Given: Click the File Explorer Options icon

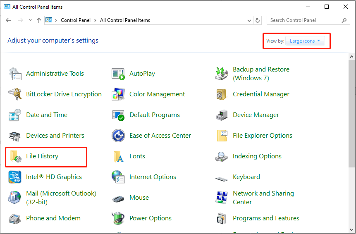Looking at the screenshot, I should point(222,136).
